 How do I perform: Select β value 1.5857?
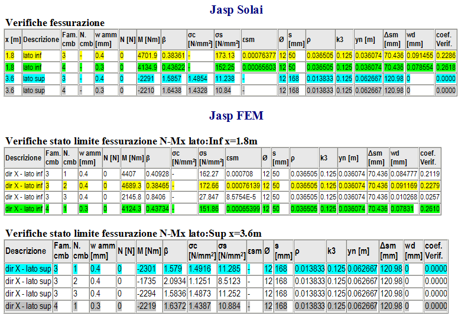pos(171,79)
